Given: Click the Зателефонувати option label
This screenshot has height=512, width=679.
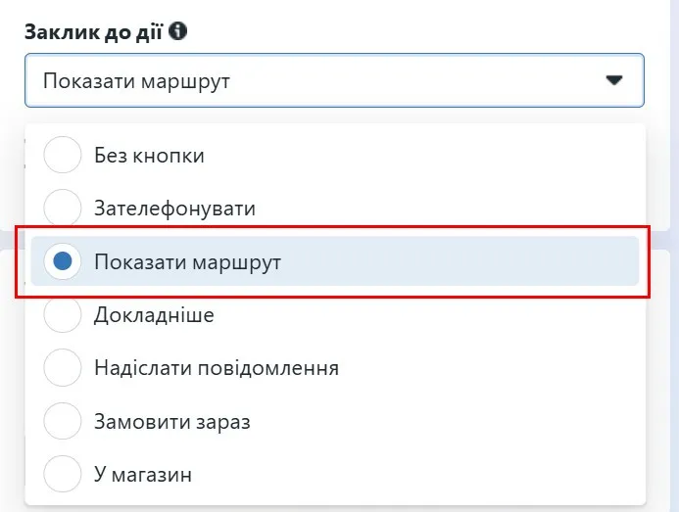Looking at the screenshot, I should 174,209.
